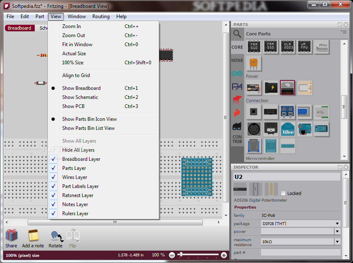The image size is (353, 263).
Task: Select the highlighted voltage regulator part
Action: tap(287, 88)
